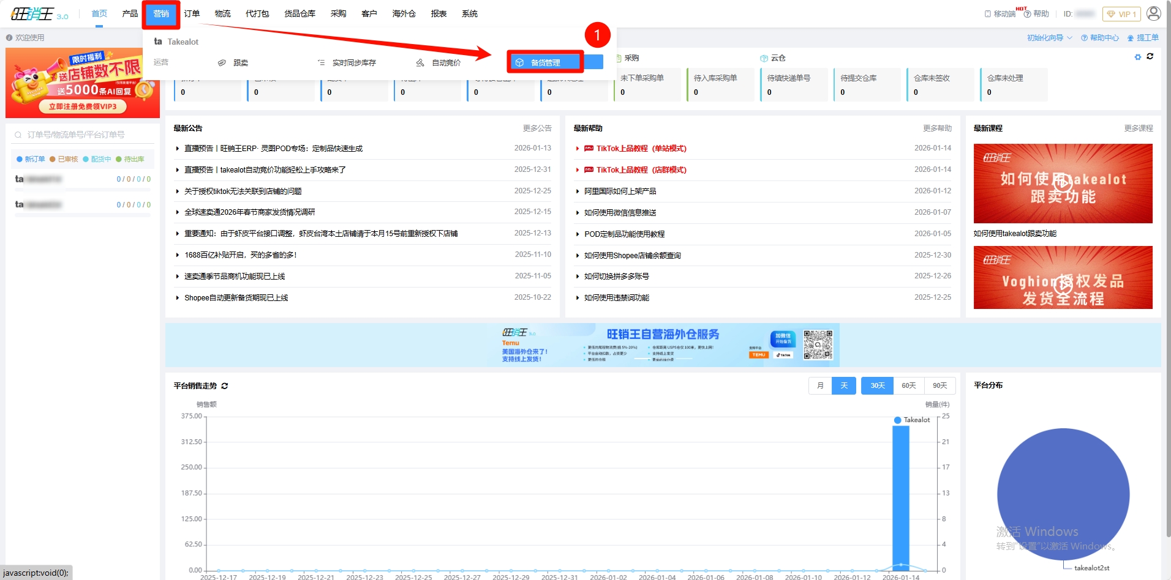This screenshot has width=1171, height=580.
Task: Select the 60天 range option
Action: point(908,385)
